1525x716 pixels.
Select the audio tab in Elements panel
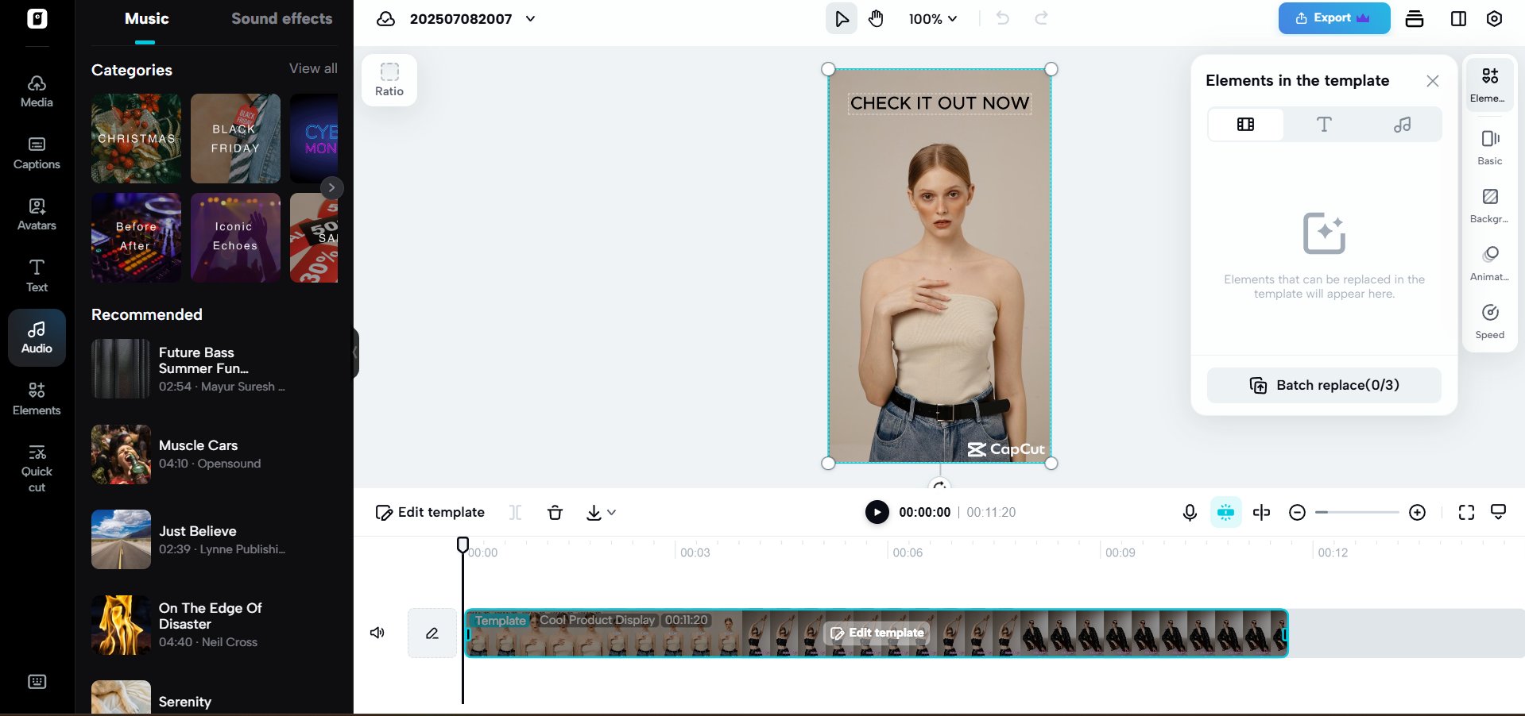coord(1403,125)
